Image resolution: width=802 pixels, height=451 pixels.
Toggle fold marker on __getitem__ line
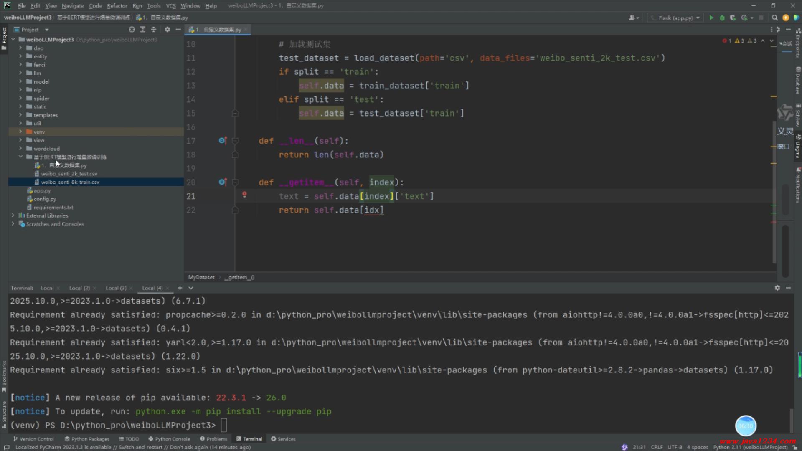point(235,182)
